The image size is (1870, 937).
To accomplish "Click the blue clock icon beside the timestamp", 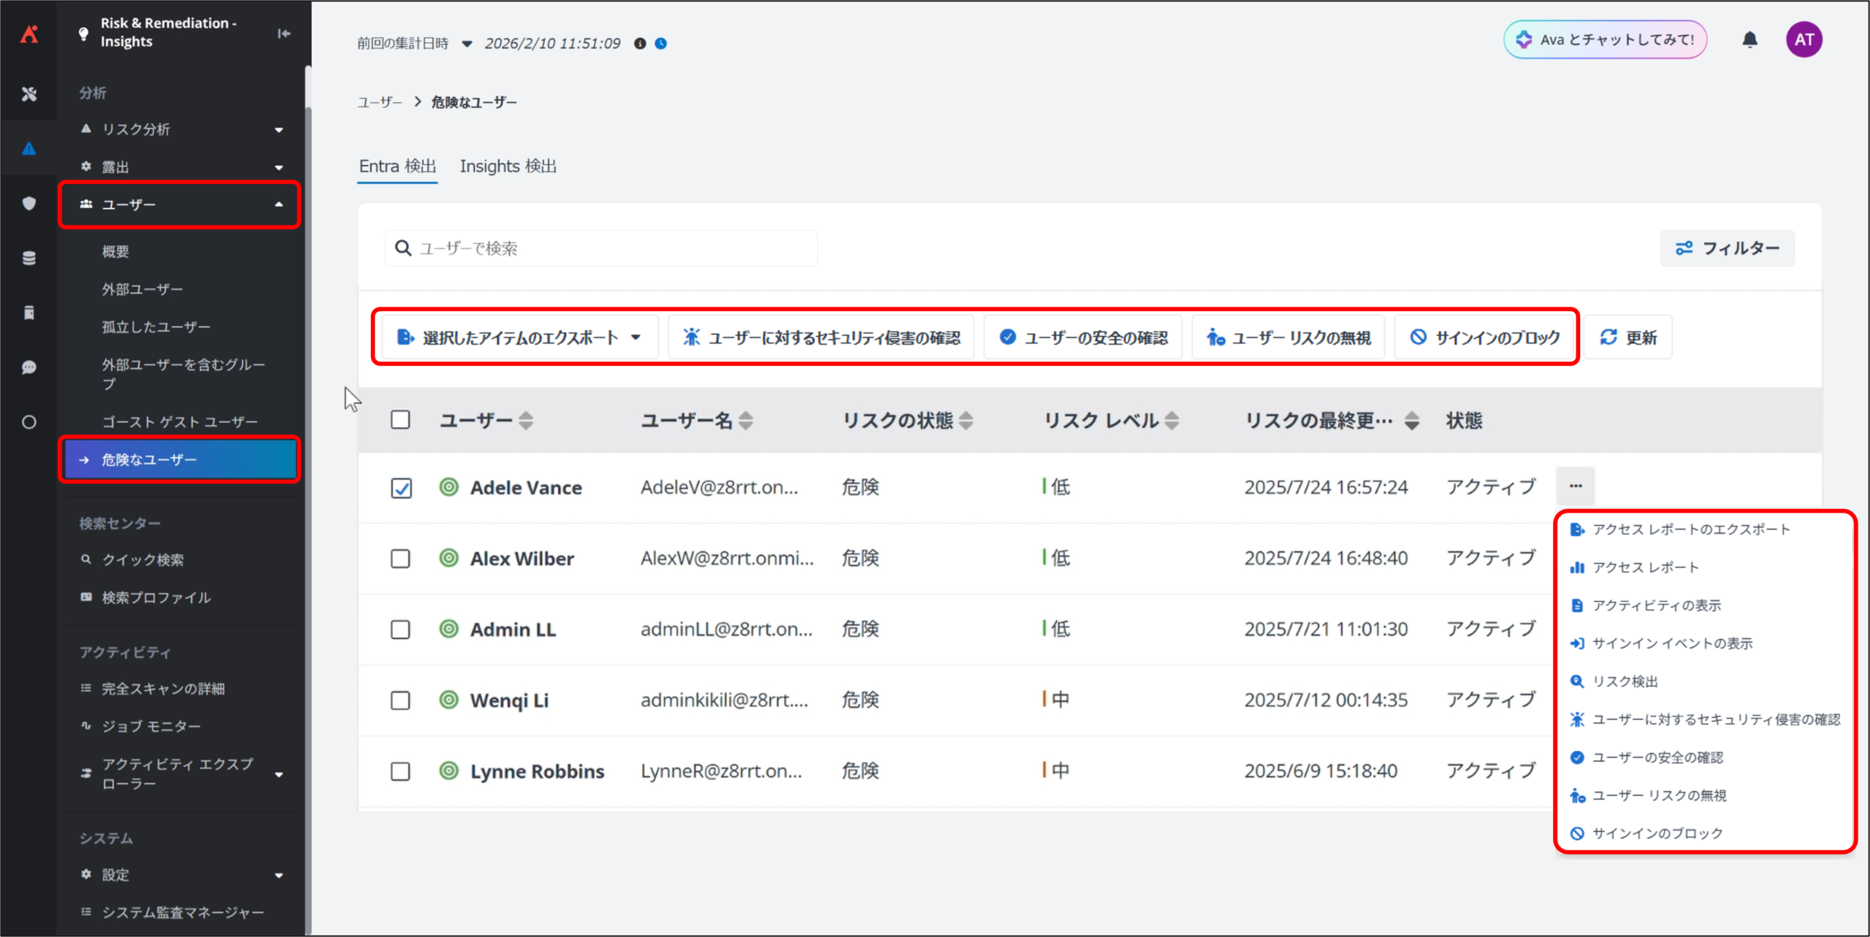I will tap(660, 43).
